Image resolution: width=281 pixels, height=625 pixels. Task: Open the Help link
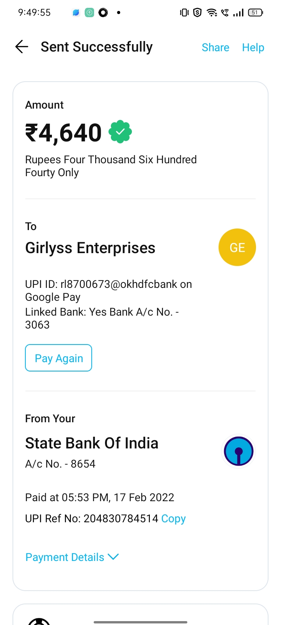click(x=253, y=47)
